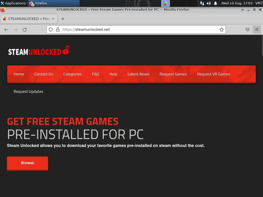Open the notifications bell icon
263x197 pixels.
(215, 3)
